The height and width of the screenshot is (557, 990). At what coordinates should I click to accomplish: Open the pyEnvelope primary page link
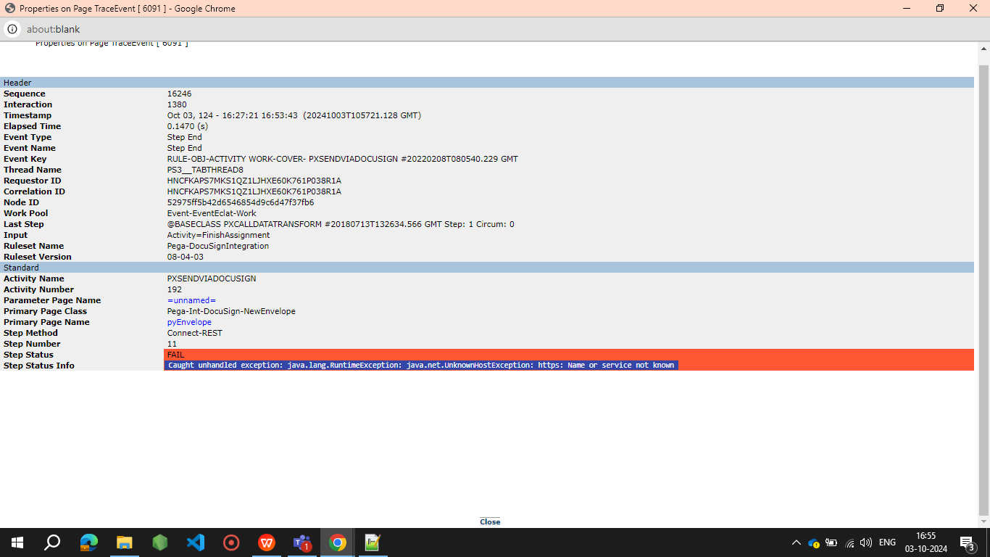(189, 321)
